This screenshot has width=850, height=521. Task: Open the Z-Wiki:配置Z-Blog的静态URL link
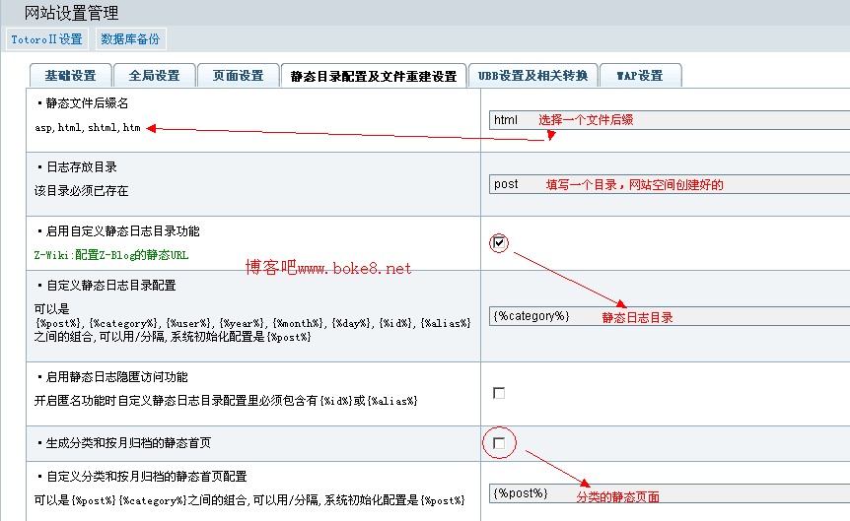pyautogui.click(x=110, y=254)
